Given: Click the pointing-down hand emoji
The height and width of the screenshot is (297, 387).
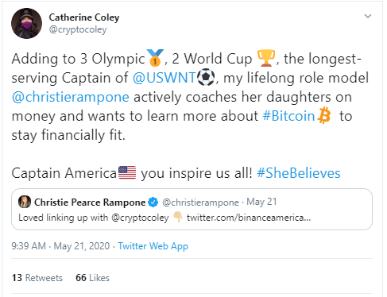Looking at the screenshot, I should [x=178, y=217].
